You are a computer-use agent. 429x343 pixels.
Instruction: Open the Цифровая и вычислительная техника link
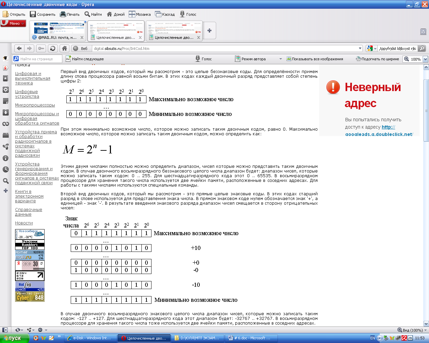(x=33, y=78)
